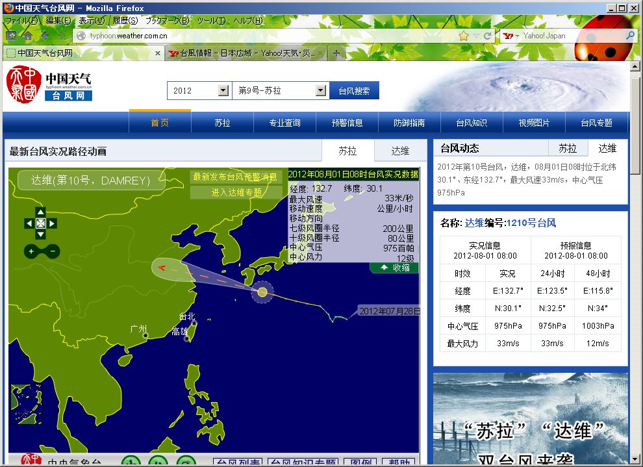Recenter the map with the center control icon
Viewport: 643px width, 467px height.
click(x=41, y=223)
